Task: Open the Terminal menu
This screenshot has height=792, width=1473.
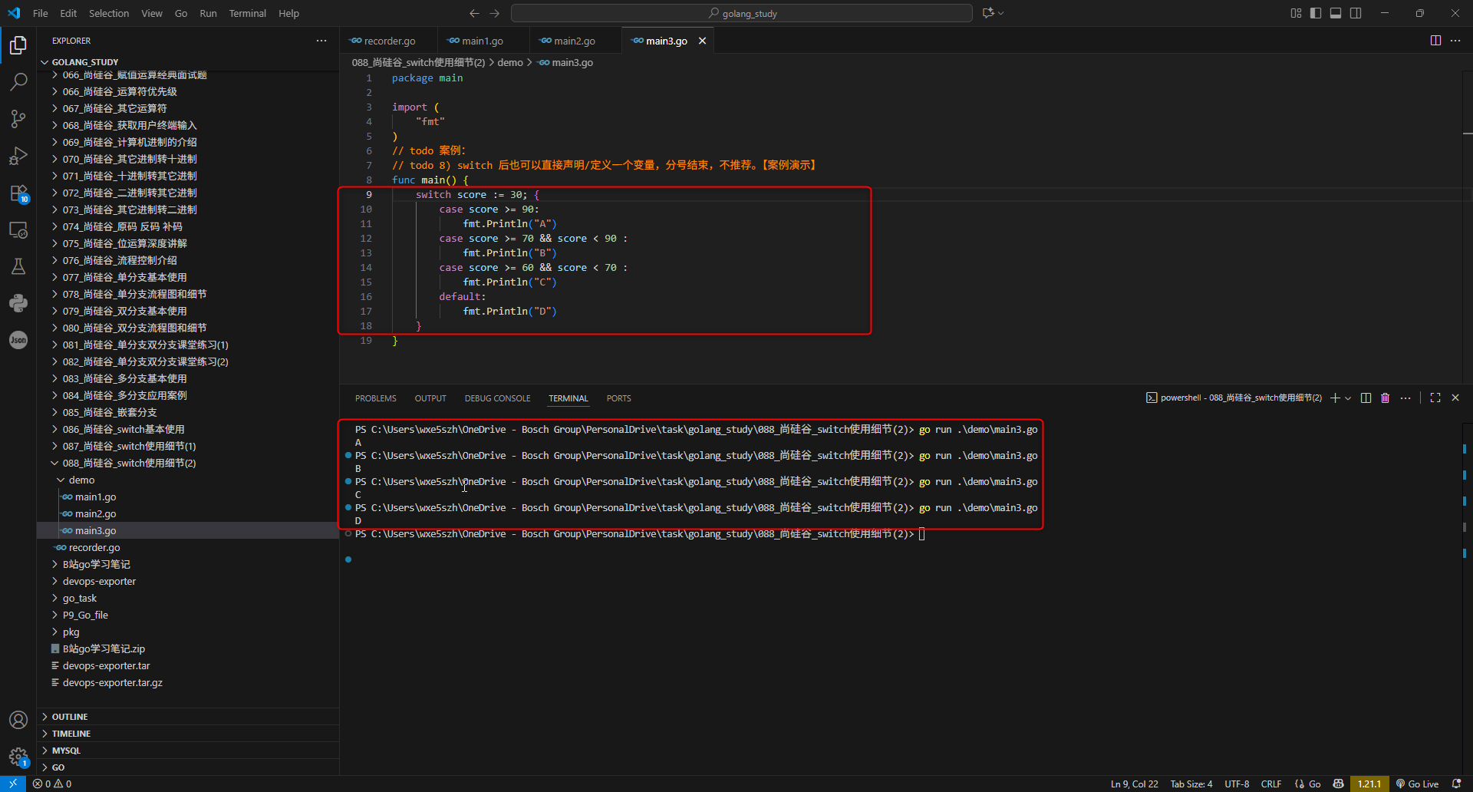Action: point(248,13)
